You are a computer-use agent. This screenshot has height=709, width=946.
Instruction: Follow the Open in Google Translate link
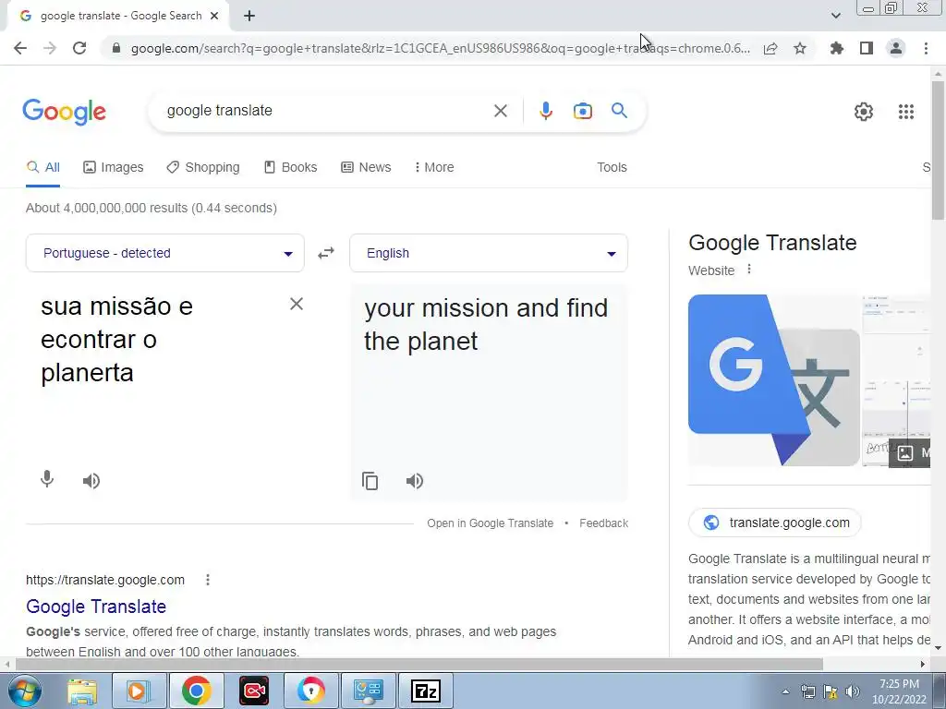(x=490, y=523)
